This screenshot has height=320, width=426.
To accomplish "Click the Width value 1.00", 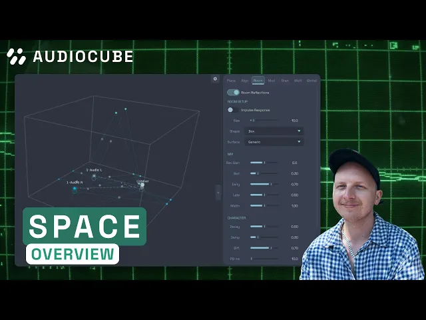I will click(x=294, y=206).
